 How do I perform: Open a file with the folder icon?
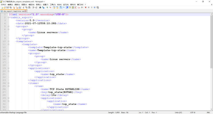pos(5,7)
